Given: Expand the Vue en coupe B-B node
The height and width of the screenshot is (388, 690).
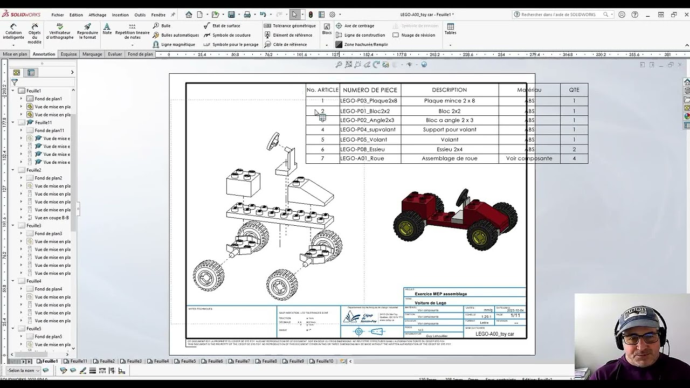Looking at the screenshot, I should pyautogui.click(x=22, y=218).
